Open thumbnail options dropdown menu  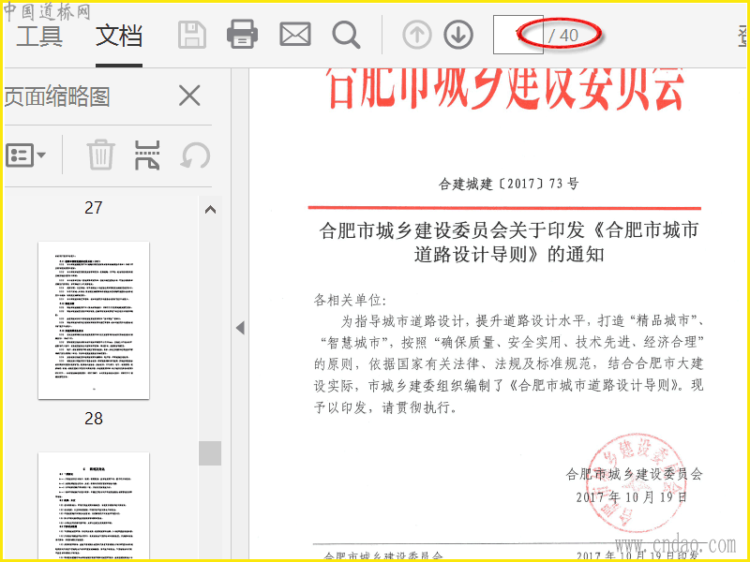pyautogui.click(x=26, y=155)
